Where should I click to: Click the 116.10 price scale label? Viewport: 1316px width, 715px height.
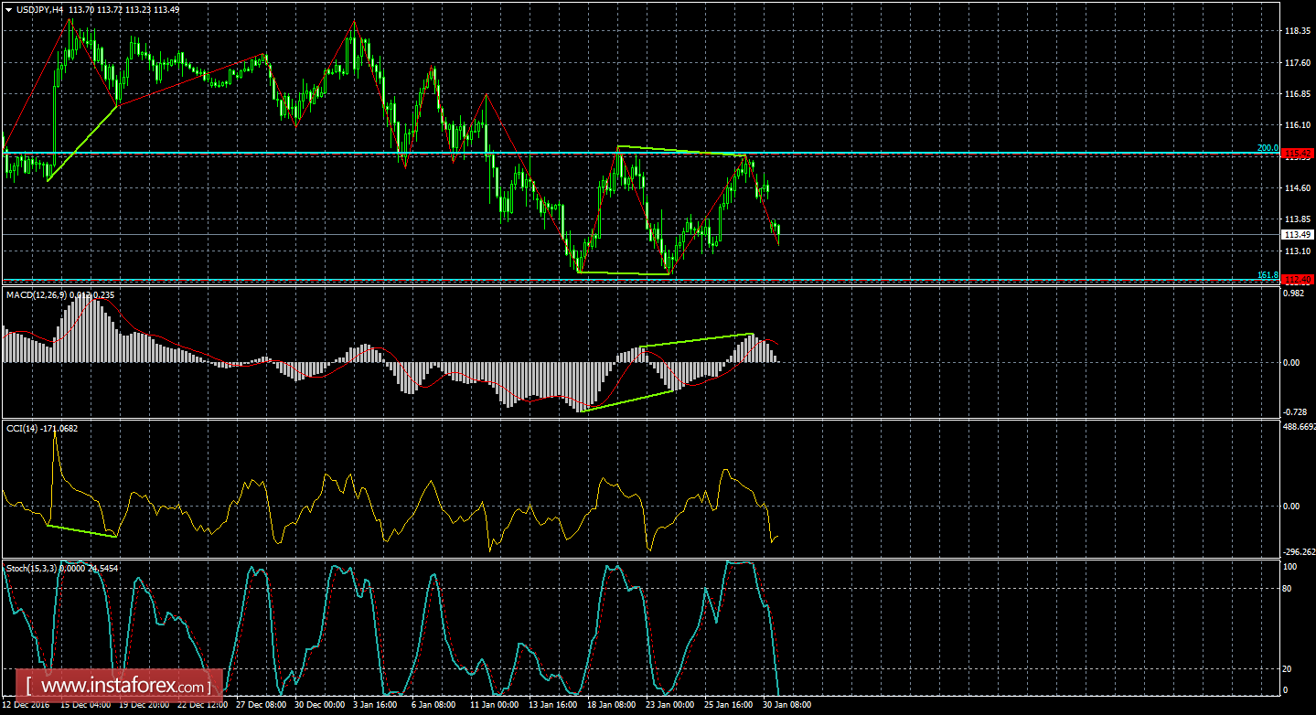coord(1297,124)
